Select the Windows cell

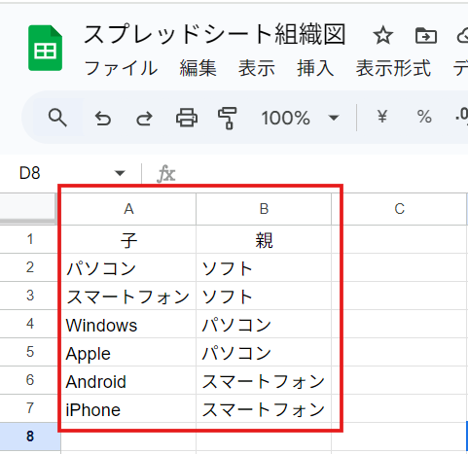[x=128, y=324]
